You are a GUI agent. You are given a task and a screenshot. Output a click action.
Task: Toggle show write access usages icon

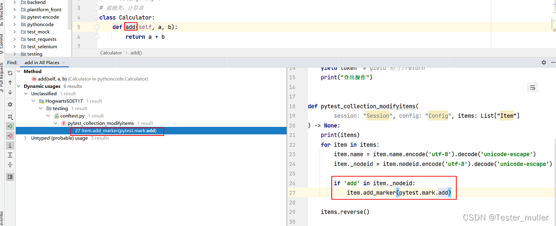pyautogui.click(x=10, y=136)
